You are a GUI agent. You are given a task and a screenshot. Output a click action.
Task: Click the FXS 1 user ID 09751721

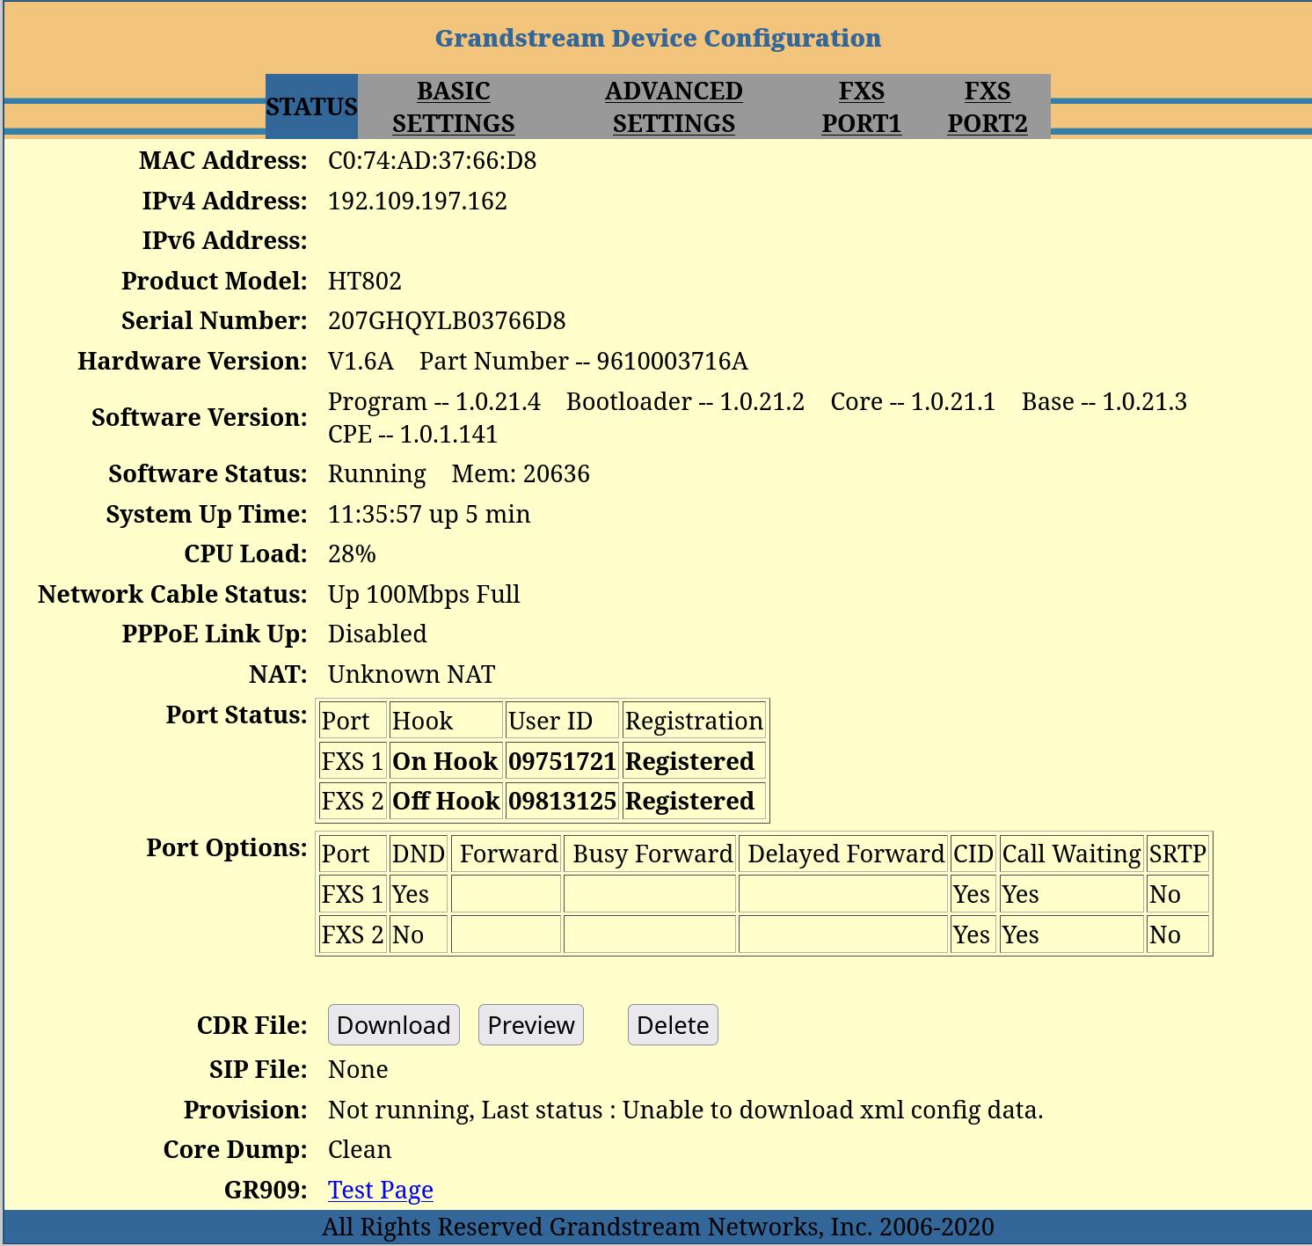pos(562,761)
